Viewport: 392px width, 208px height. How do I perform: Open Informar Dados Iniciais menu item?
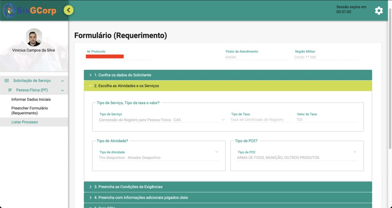(x=31, y=99)
